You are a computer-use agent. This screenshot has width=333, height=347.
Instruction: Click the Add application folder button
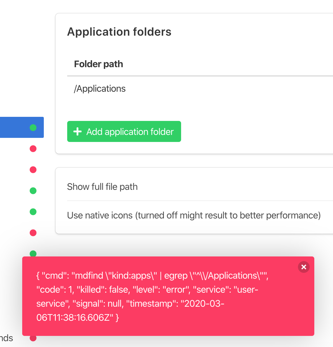(x=124, y=131)
